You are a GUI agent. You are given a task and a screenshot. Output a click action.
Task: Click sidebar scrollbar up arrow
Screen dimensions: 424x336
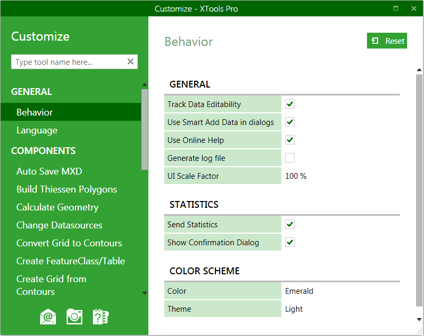145,85
